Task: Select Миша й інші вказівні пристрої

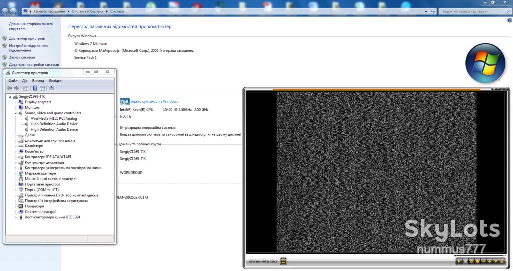Action: click(51, 179)
